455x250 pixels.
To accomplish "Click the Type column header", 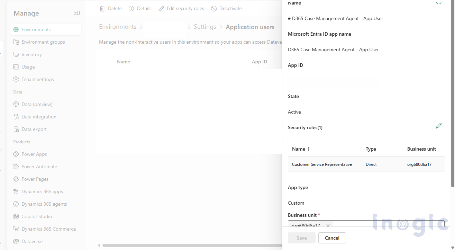I will coord(371,149).
